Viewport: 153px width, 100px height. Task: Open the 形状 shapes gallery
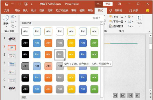(6, 21)
